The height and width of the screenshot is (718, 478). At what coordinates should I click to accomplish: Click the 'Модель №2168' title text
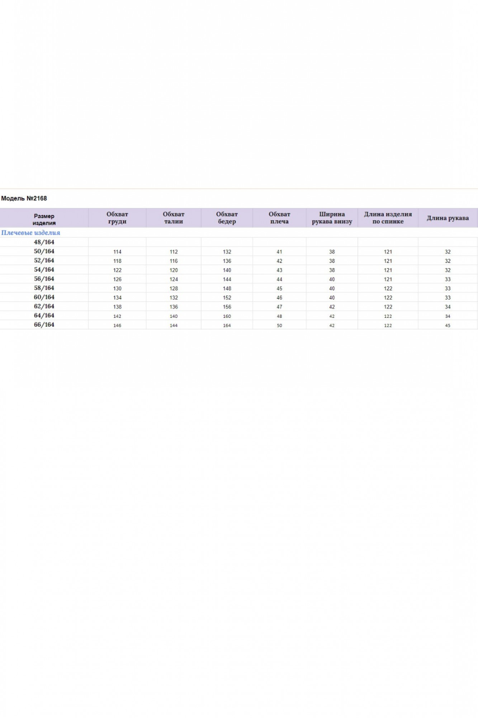24,198
